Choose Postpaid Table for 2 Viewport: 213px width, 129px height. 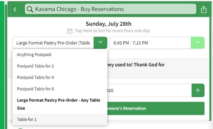point(35,66)
